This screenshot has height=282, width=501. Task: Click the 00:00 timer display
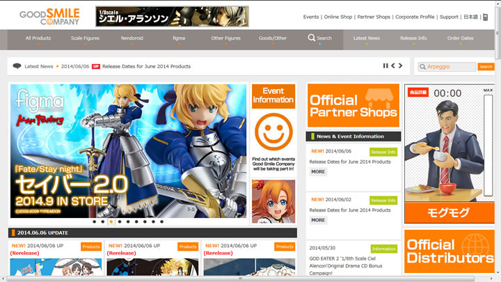[447, 93]
